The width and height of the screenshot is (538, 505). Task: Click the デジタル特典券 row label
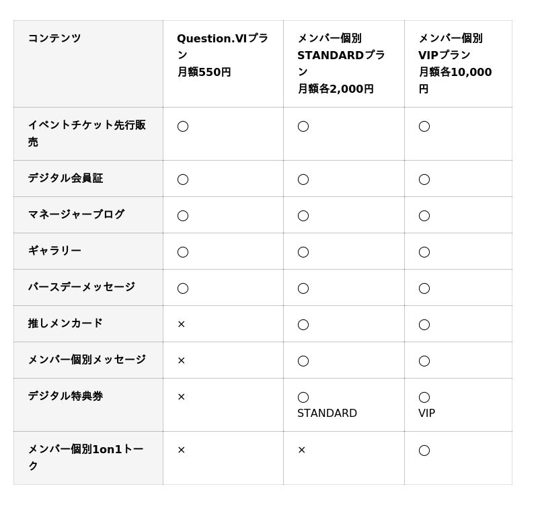pyautogui.click(x=65, y=396)
